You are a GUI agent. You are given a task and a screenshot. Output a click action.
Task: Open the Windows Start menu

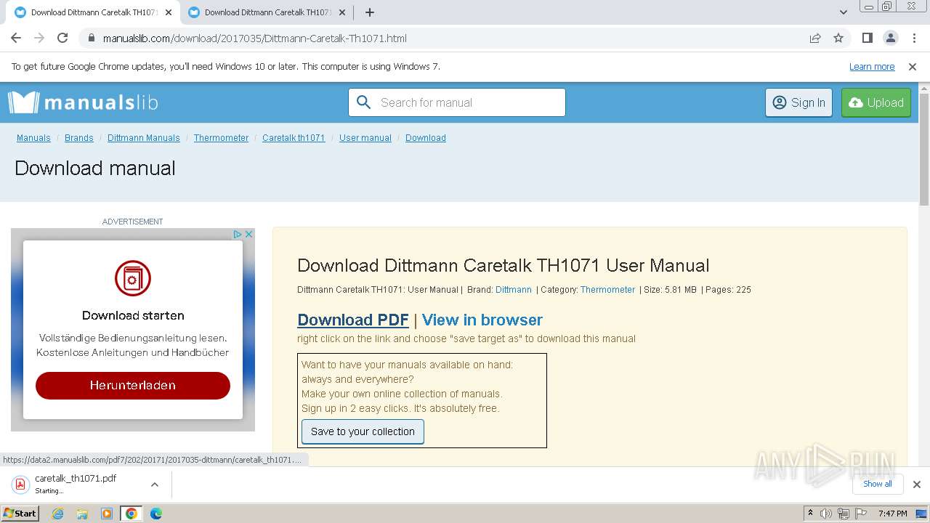(20, 514)
